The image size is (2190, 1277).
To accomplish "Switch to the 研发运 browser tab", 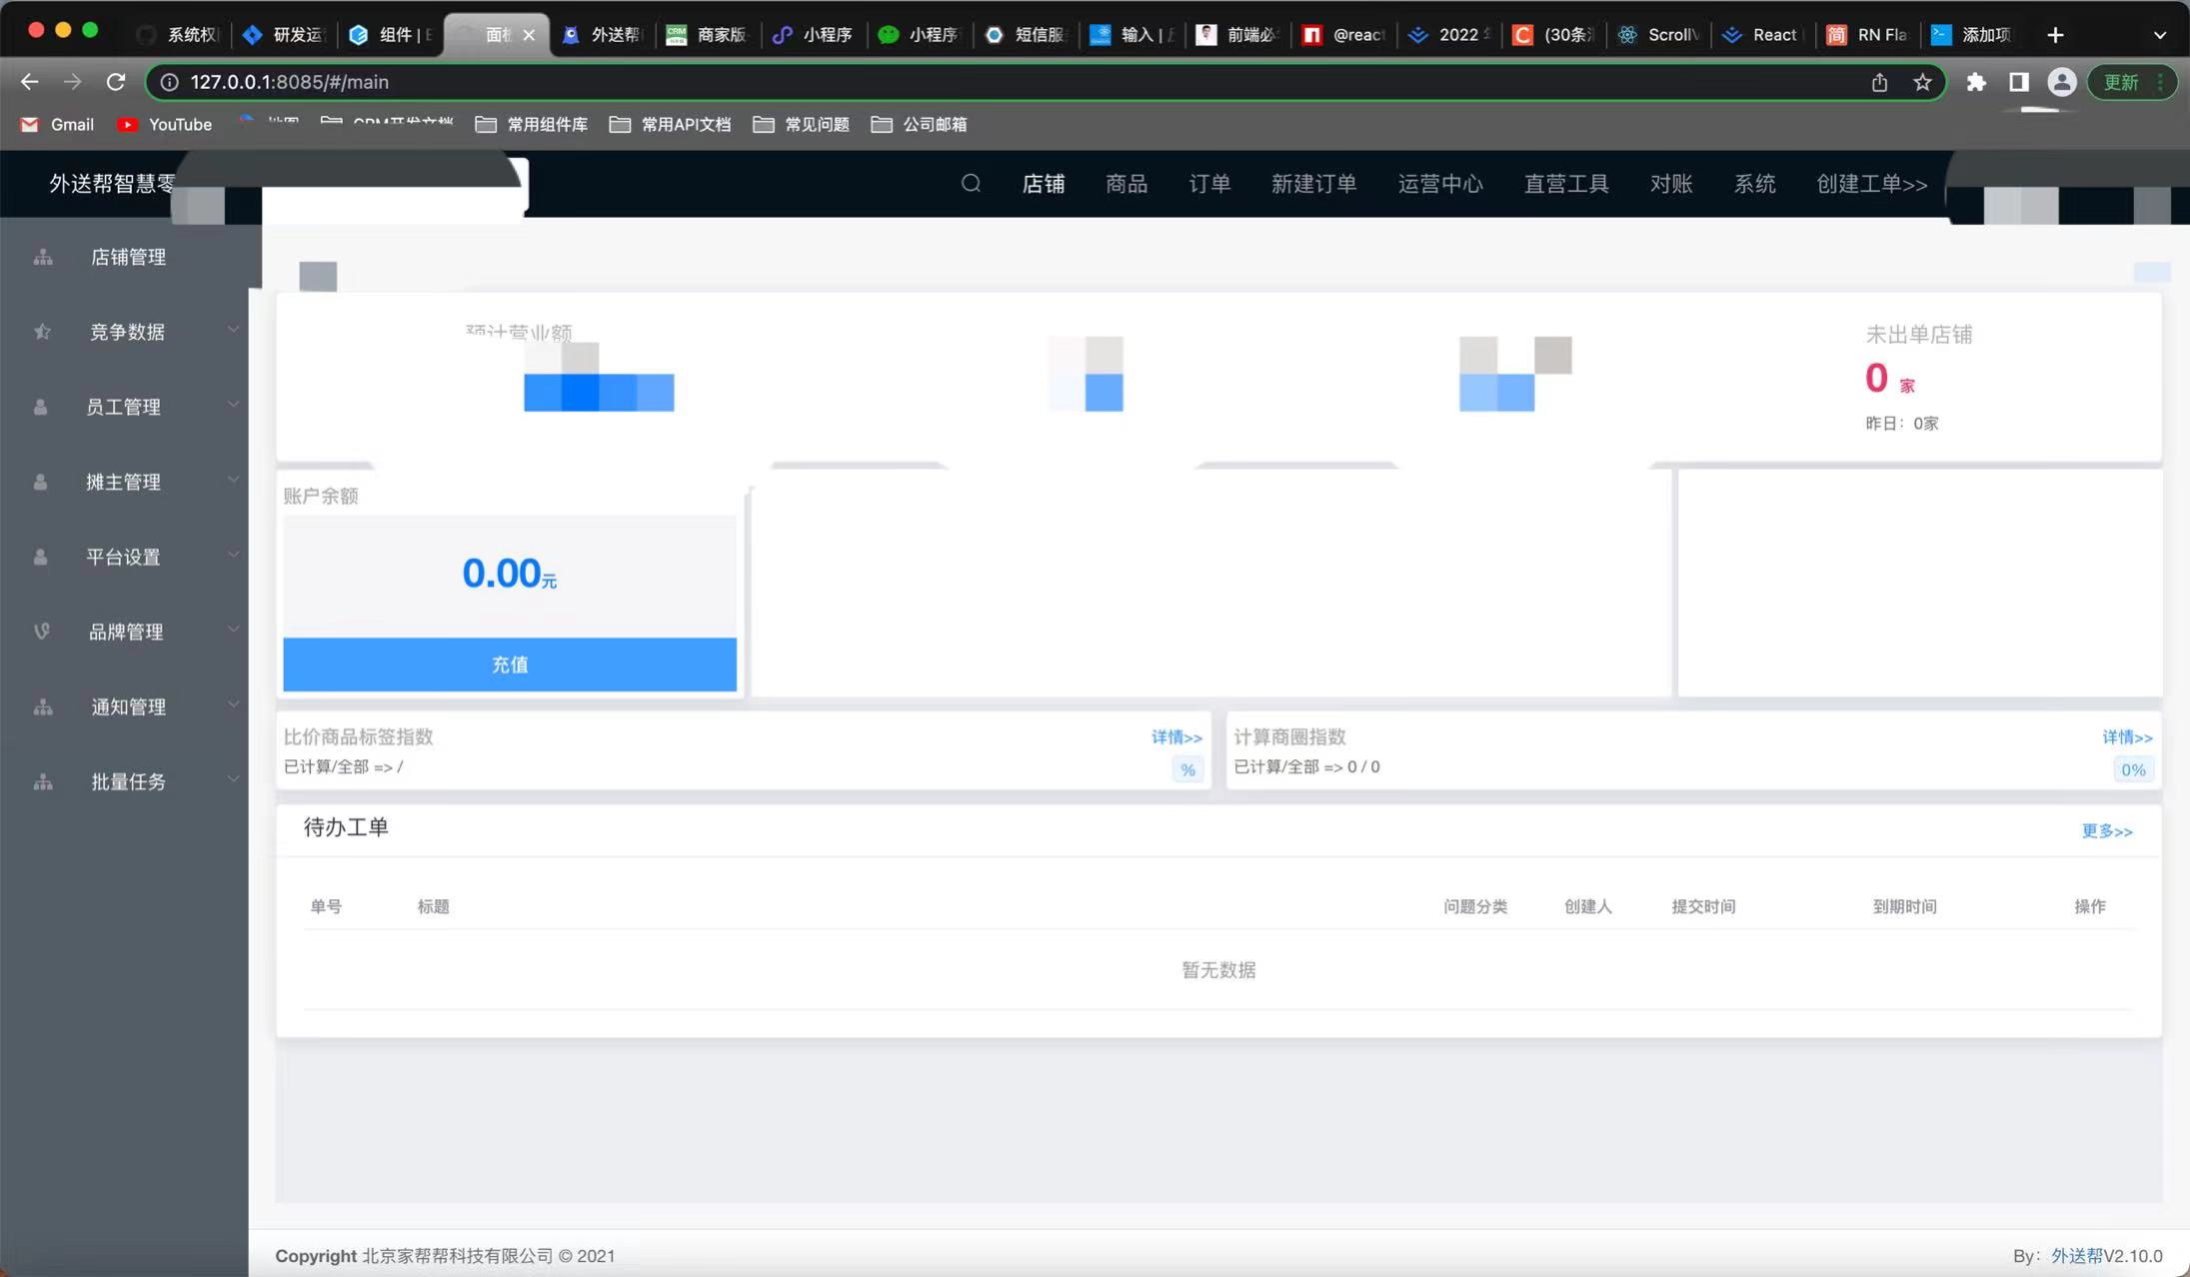I will [x=284, y=35].
